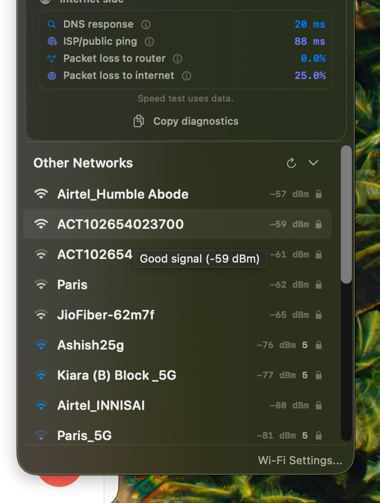This screenshot has height=503, width=380.
Task: Open Packet loss to internet info tooltip
Action: click(186, 76)
